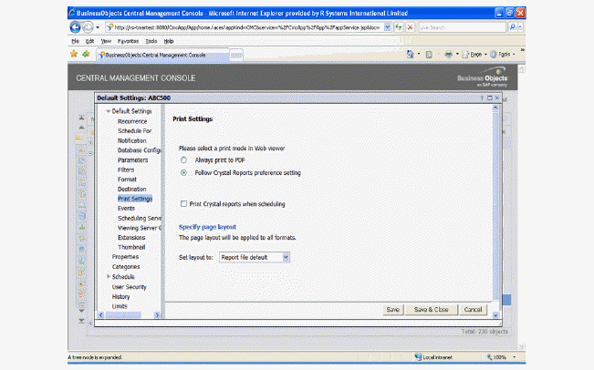The height and width of the screenshot is (370, 594).
Task: Open the Tools menu in menu bar
Action: point(150,41)
